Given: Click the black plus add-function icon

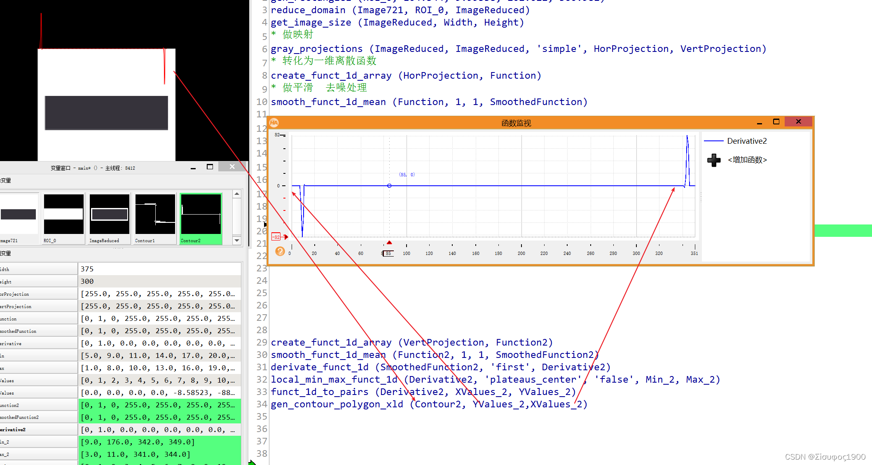Looking at the screenshot, I should coord(714,160).
